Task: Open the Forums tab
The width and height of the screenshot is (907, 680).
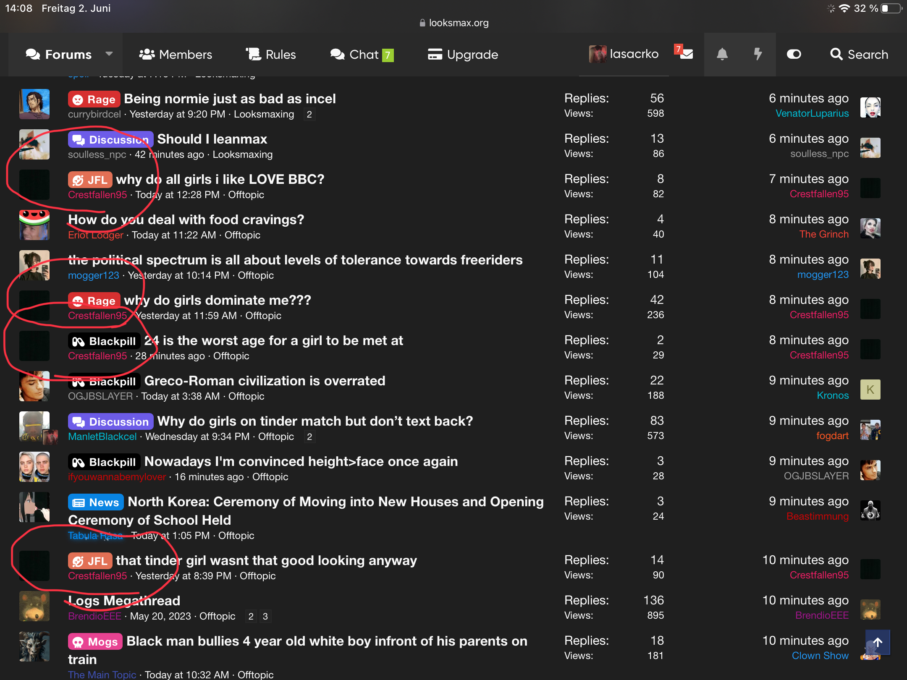Action: 58,55
